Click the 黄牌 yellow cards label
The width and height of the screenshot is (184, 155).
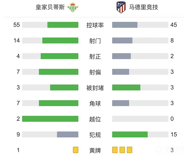point(95,150)
